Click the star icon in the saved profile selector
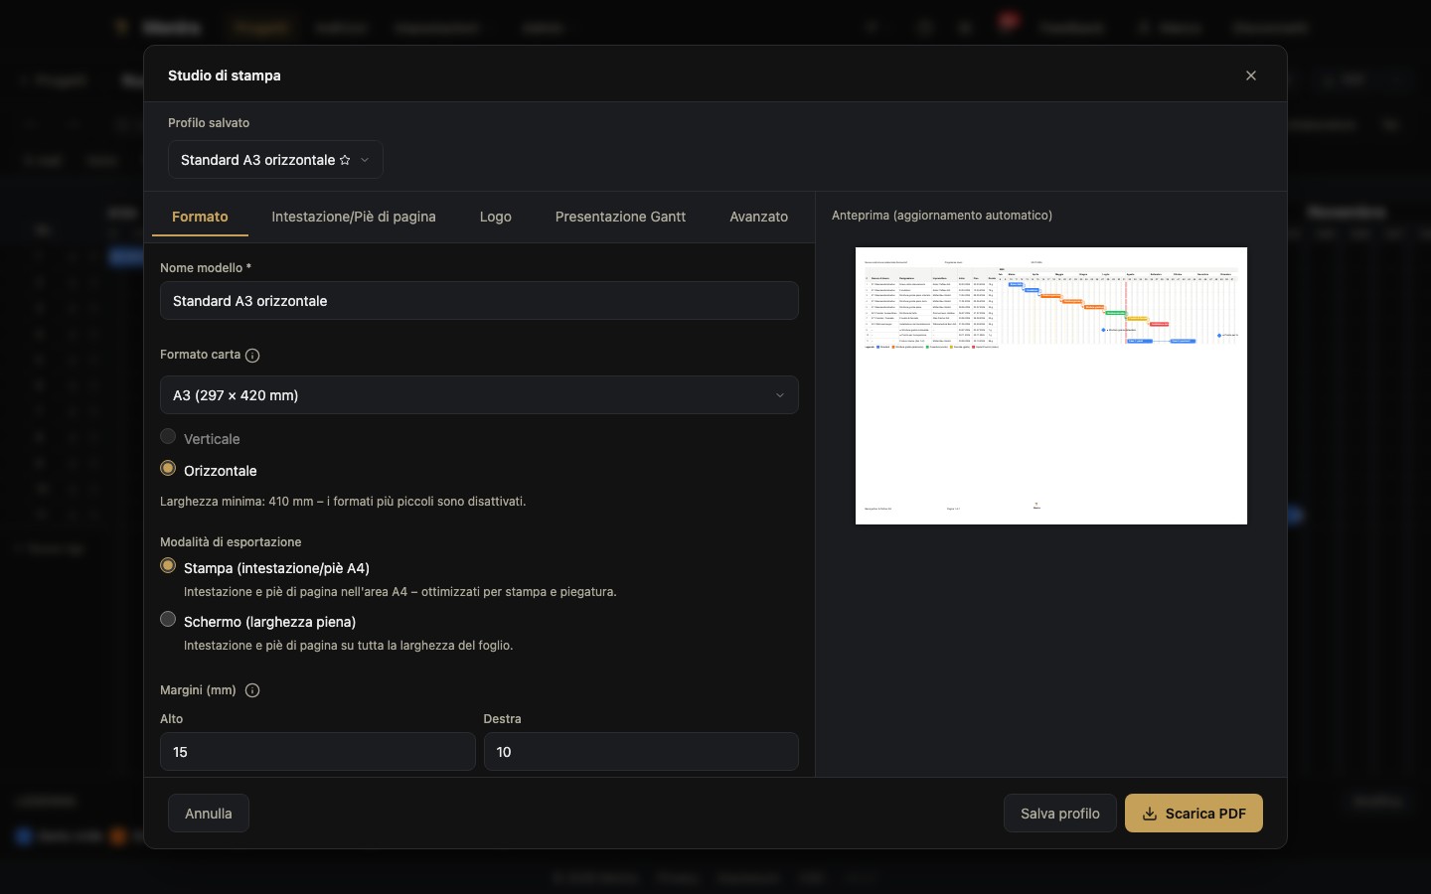The height and width of the screenshot is (894, 1431). pyautogui.click(x=345, y=160)
